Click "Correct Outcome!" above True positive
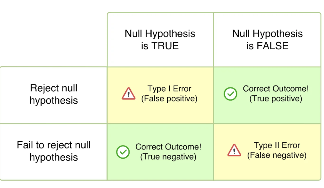 pyautogui.click(x=276, y=89)
